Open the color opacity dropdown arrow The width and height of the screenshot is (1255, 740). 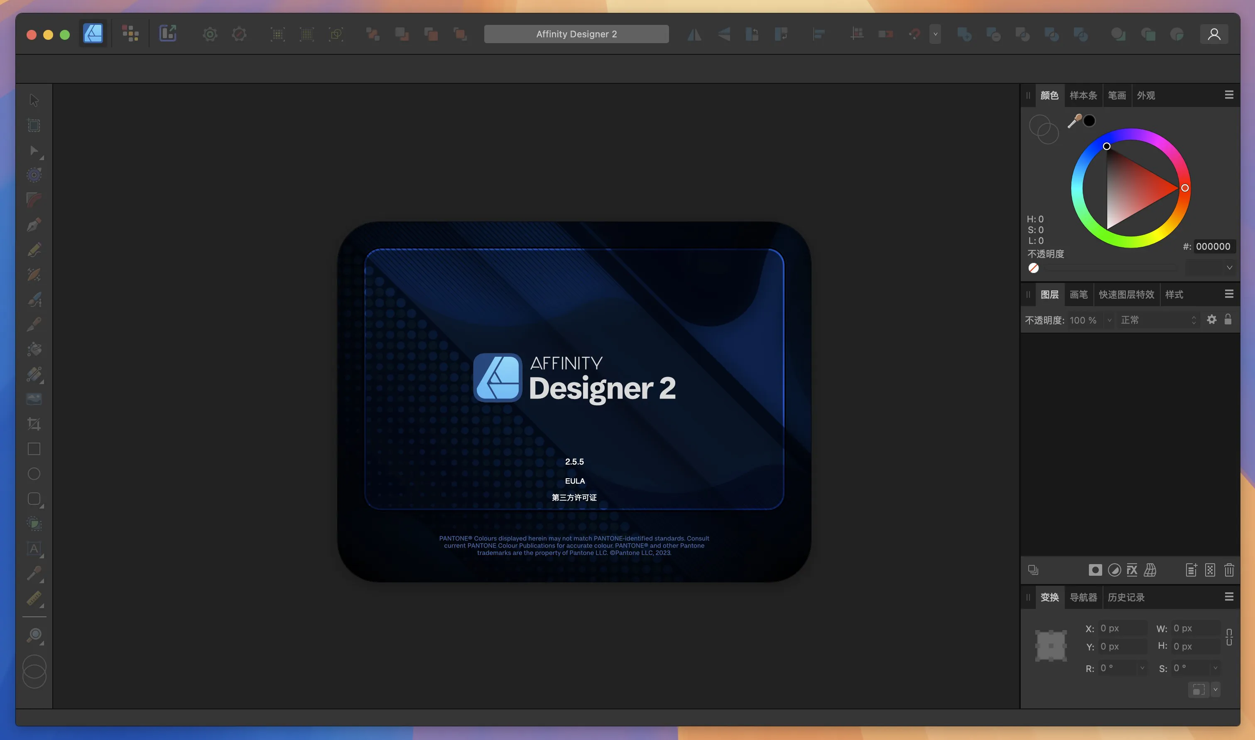point(1230,268)
